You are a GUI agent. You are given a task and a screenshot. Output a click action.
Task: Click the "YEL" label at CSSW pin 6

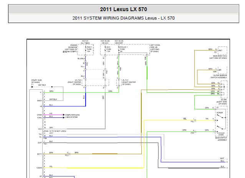(x=51, y=166)
